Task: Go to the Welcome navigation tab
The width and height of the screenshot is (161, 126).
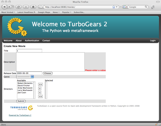Action: 8,41
